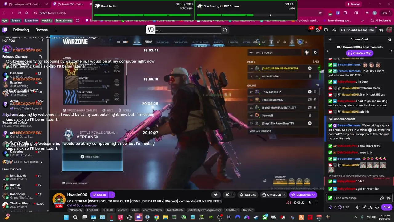Open Gemini browser button
This screenshot has width=394, height=222.
(353, 4)
